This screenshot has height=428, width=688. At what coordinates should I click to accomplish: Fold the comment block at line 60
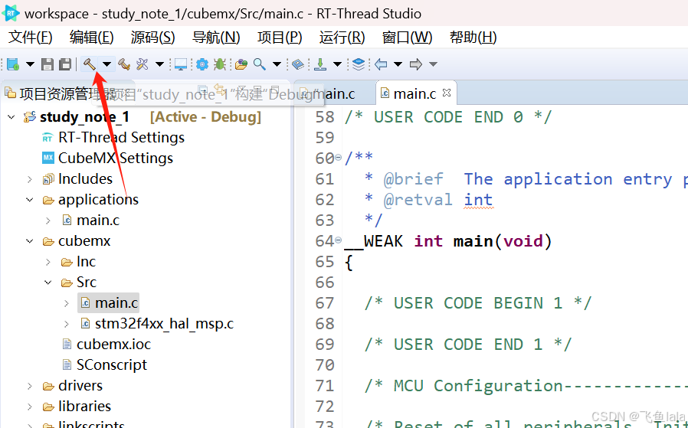point(339,157)
